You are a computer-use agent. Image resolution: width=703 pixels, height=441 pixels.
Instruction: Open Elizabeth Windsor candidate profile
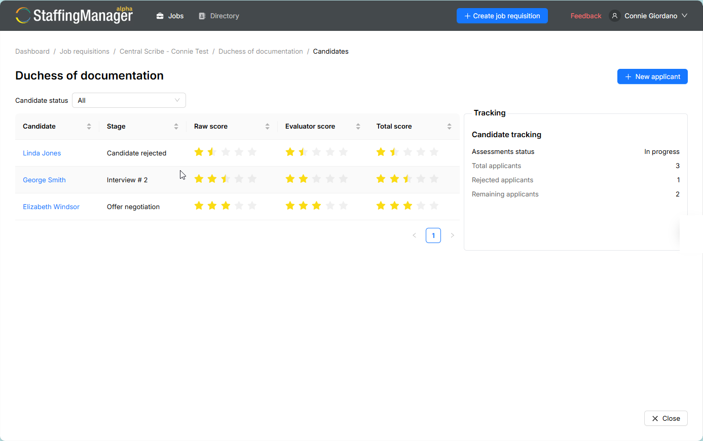[x=51, y=207]
